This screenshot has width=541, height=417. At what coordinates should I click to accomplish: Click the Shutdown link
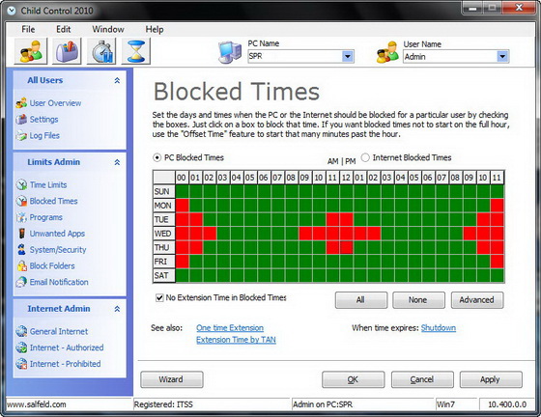[x=439, y=328]
